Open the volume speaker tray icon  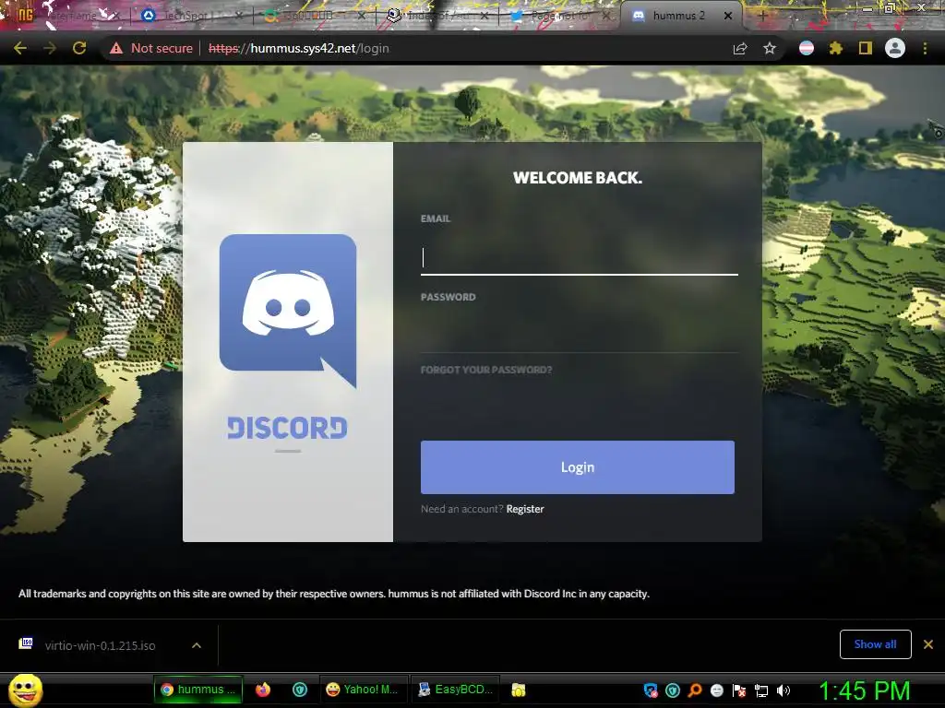tap(784, 690)
